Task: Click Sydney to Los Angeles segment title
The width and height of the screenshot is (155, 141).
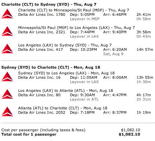Action: (x=66, y=73)
